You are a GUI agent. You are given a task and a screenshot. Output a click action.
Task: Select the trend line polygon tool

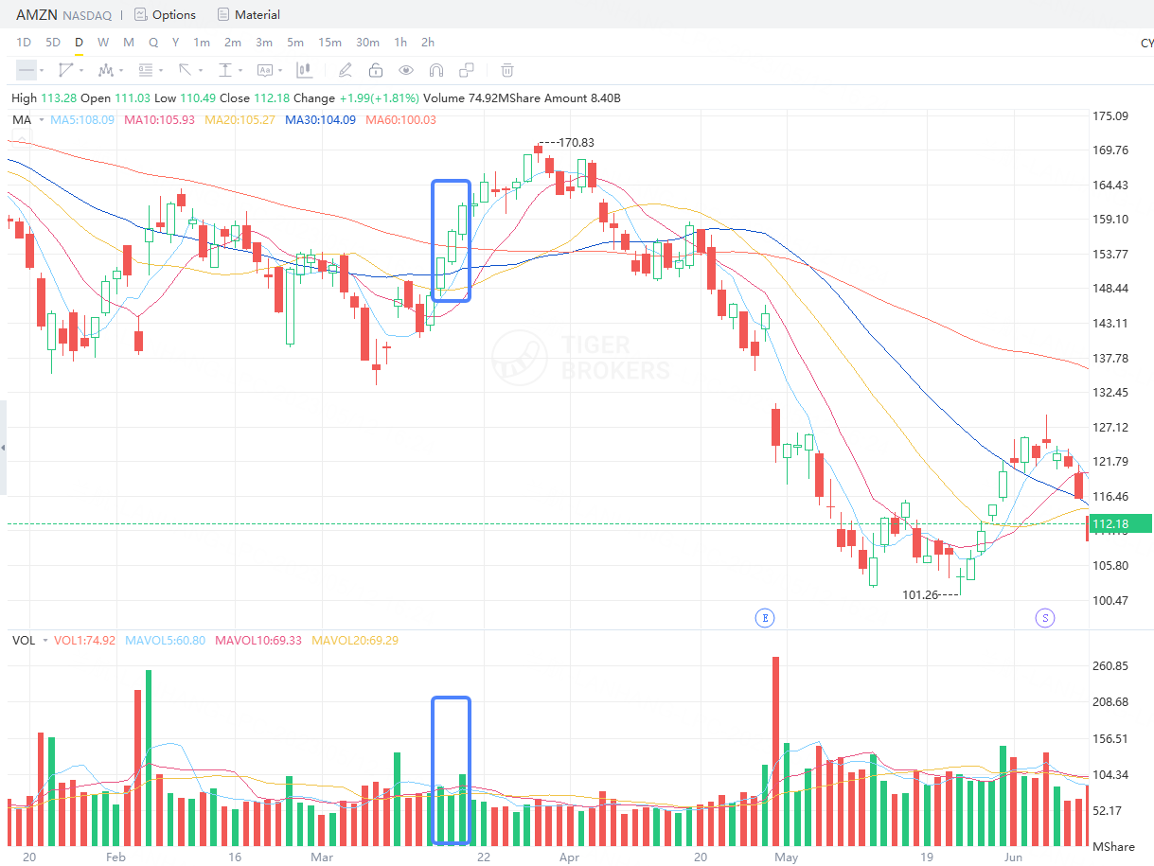[x=66, y=70]
